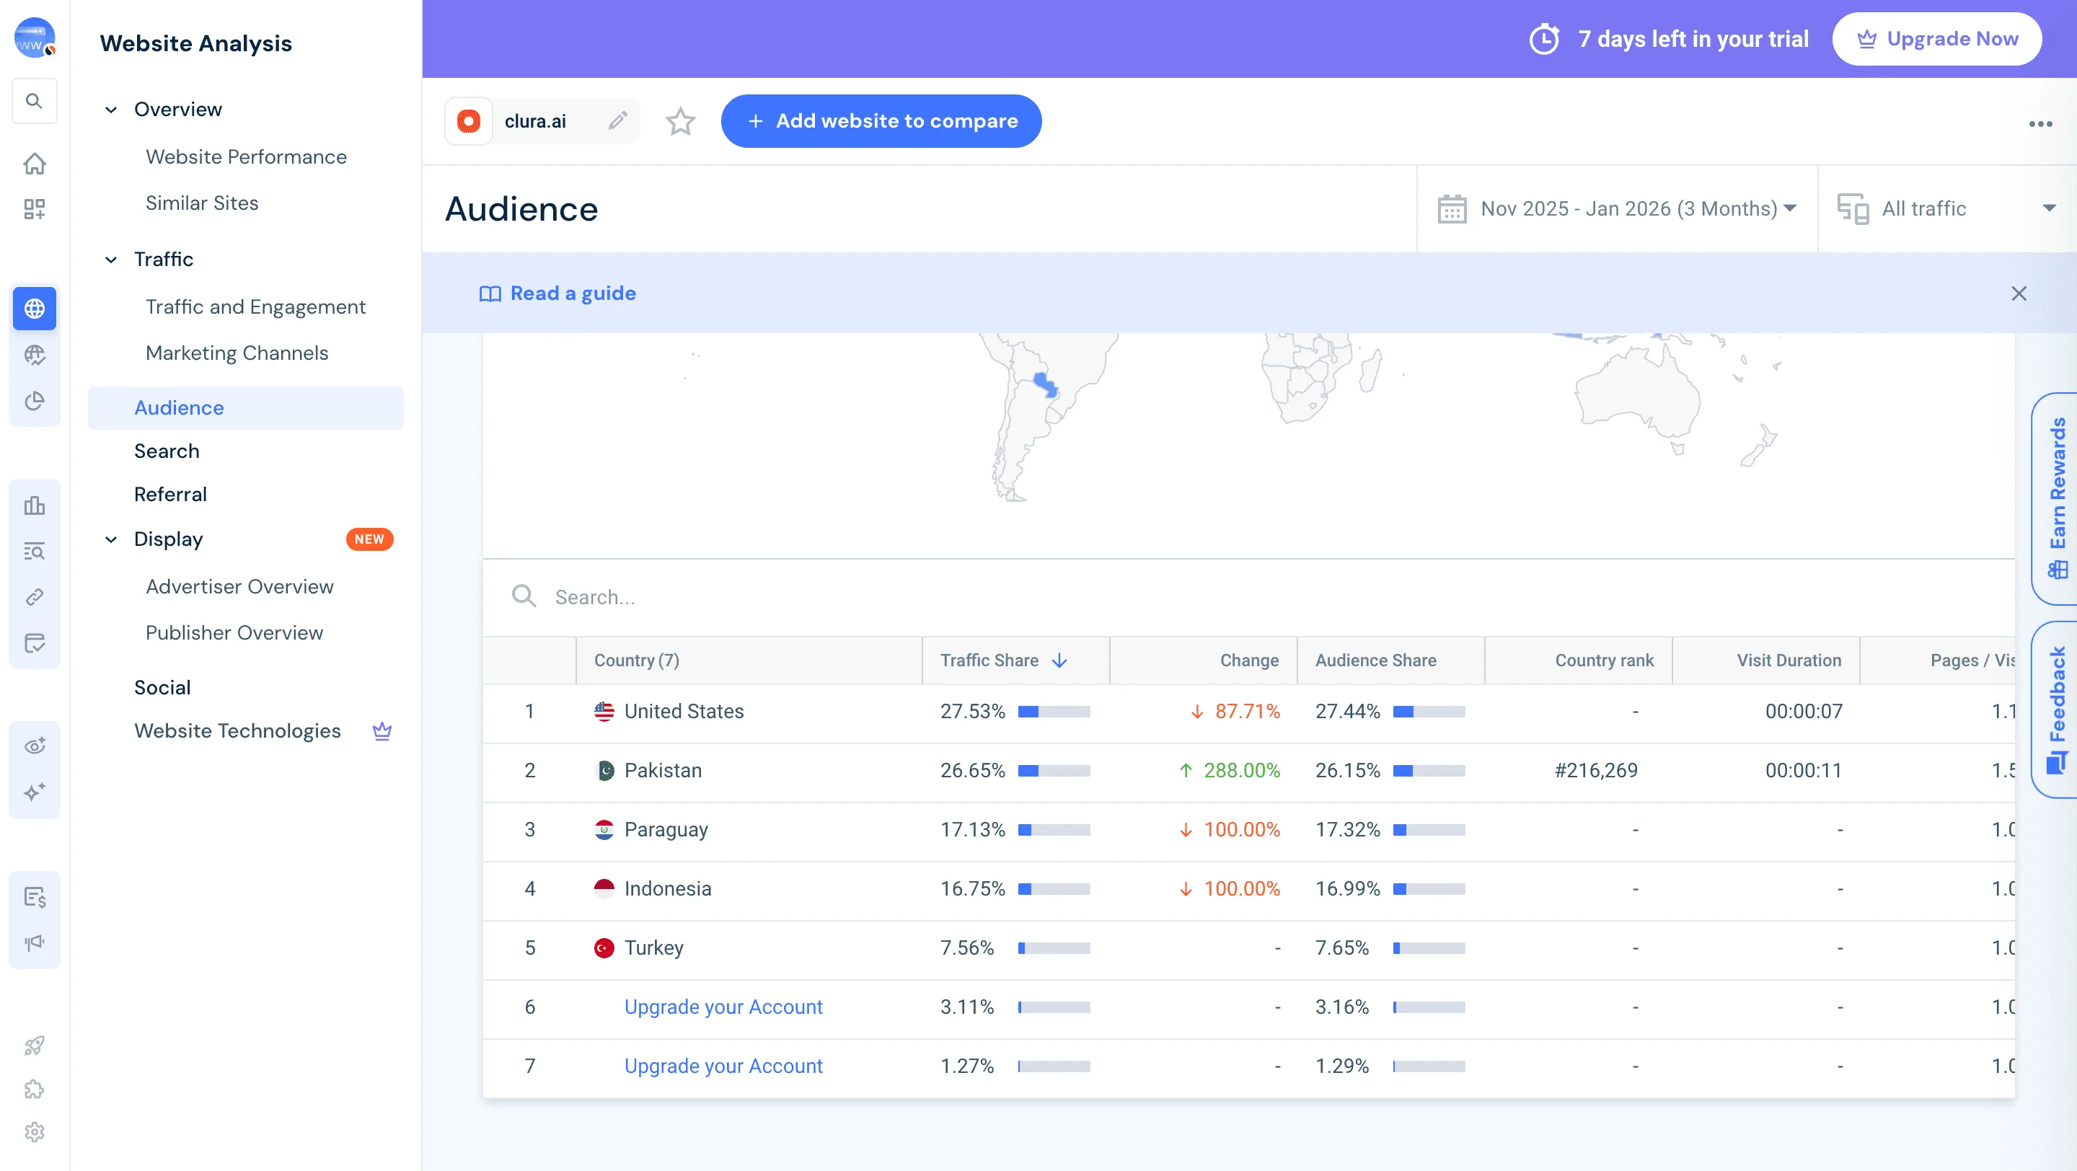Click Upgrade Now in the header
The image size is (2077, 1171).
(x=1938, y=38)
